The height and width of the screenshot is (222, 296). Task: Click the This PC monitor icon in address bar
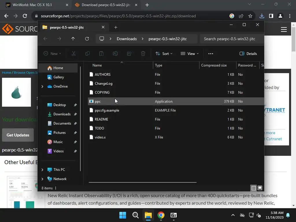coord(102,39)
